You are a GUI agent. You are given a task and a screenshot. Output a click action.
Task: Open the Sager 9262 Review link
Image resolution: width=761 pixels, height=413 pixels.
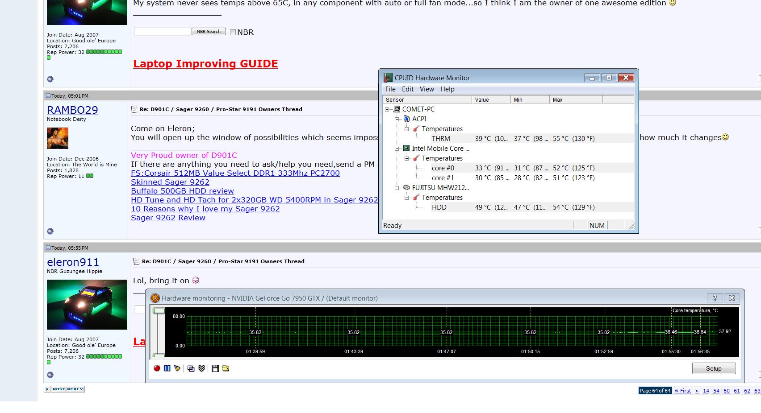168,218
